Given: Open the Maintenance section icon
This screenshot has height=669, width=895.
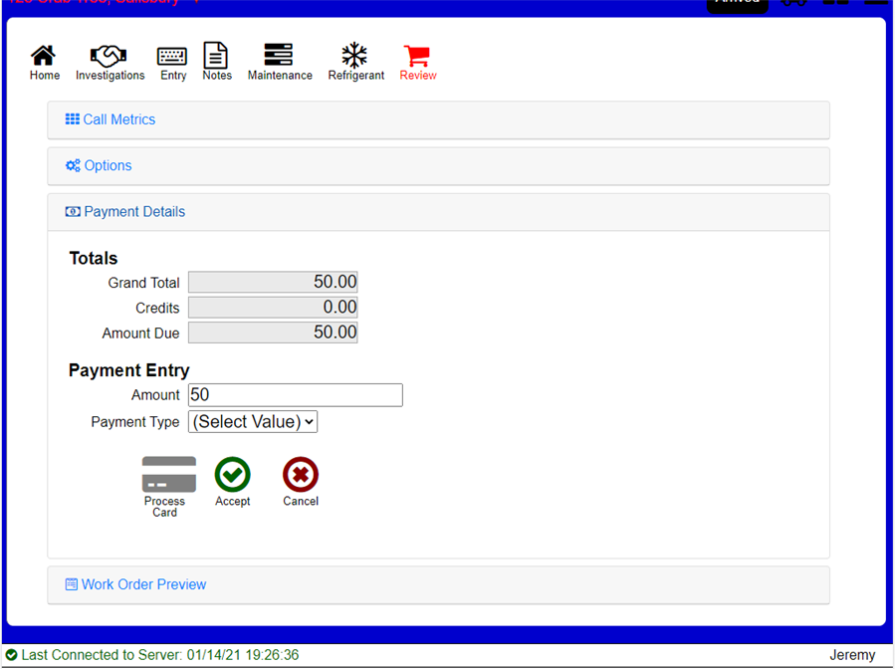Looking at the screenshot, I should tap(279, 56).
